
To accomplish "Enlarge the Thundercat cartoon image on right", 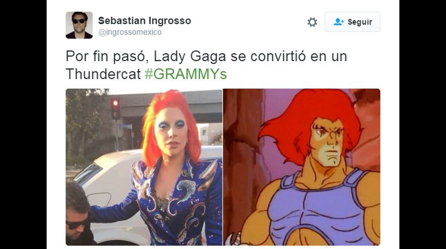I will (302, 167).
